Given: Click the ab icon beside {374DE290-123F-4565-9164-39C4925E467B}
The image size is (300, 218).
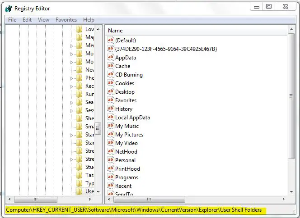Looking at the screenshot, I should 111,49.
